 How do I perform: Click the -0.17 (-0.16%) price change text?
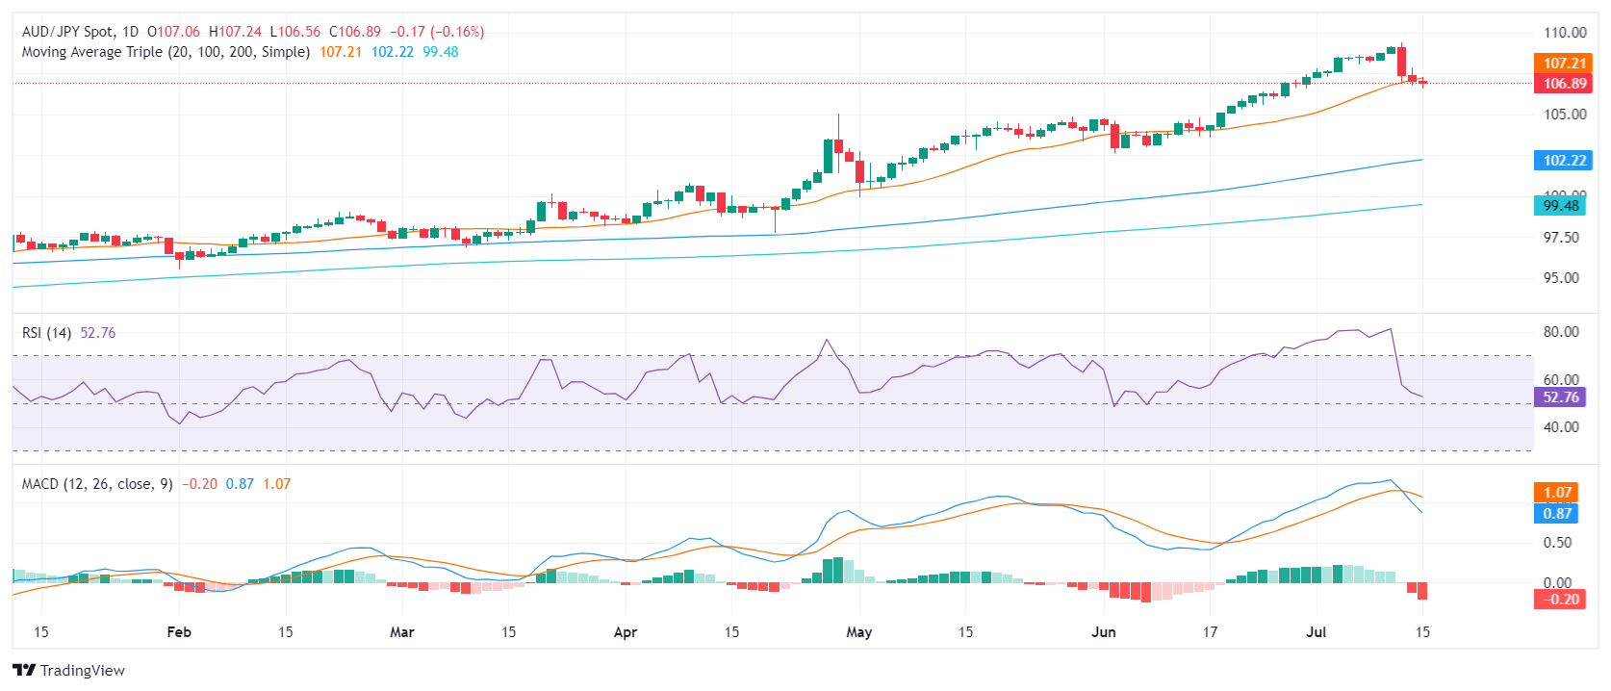click(x=437, y=32)
